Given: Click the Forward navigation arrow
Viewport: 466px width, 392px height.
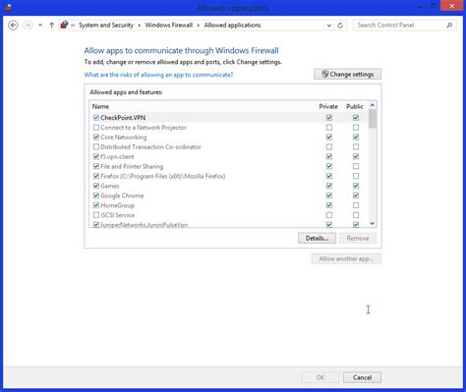Looking at the screenshot, I should [28, 26].
